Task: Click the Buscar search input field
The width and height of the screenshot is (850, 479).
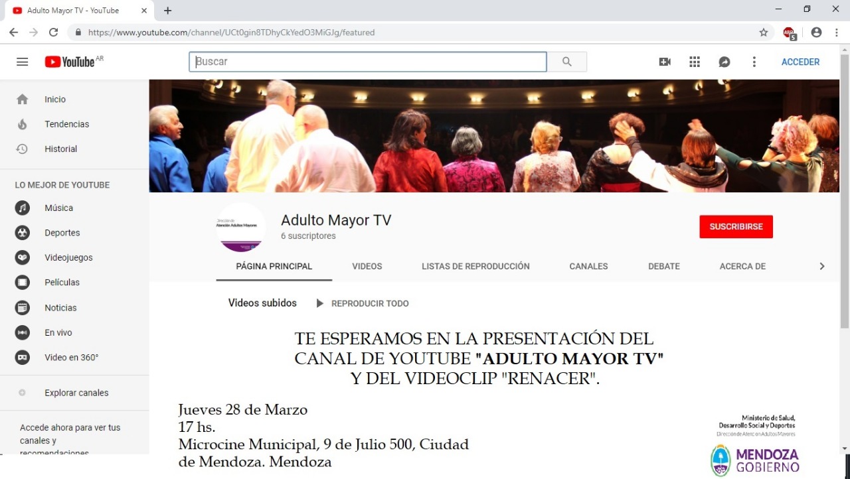Action: click(368, 62)
